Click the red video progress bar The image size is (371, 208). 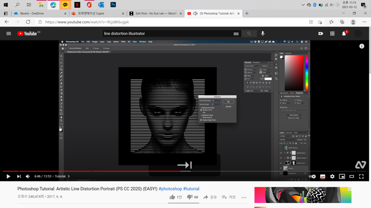(92, 171)
